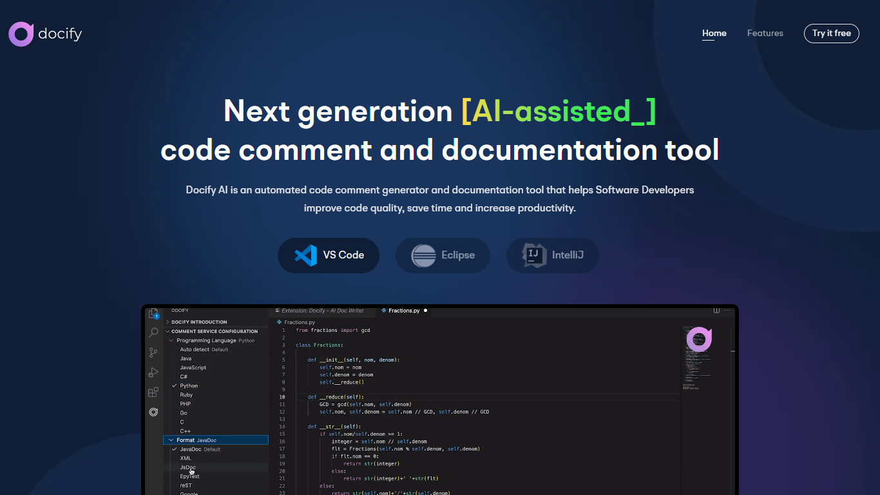The height and width of the screenshot is (495, 880).
Task: Open the editor more actions ellipsis
Action: (x=729, y=311)
